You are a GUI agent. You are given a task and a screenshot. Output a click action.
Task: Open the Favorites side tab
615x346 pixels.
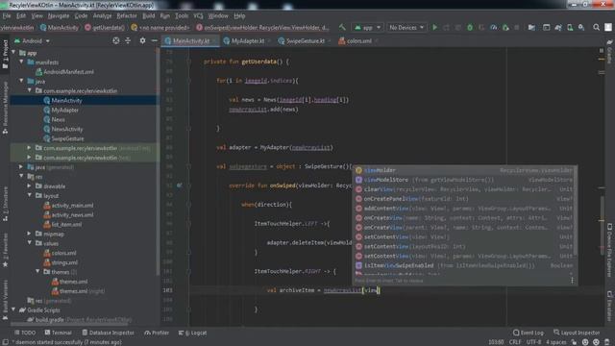pos(5,250)
